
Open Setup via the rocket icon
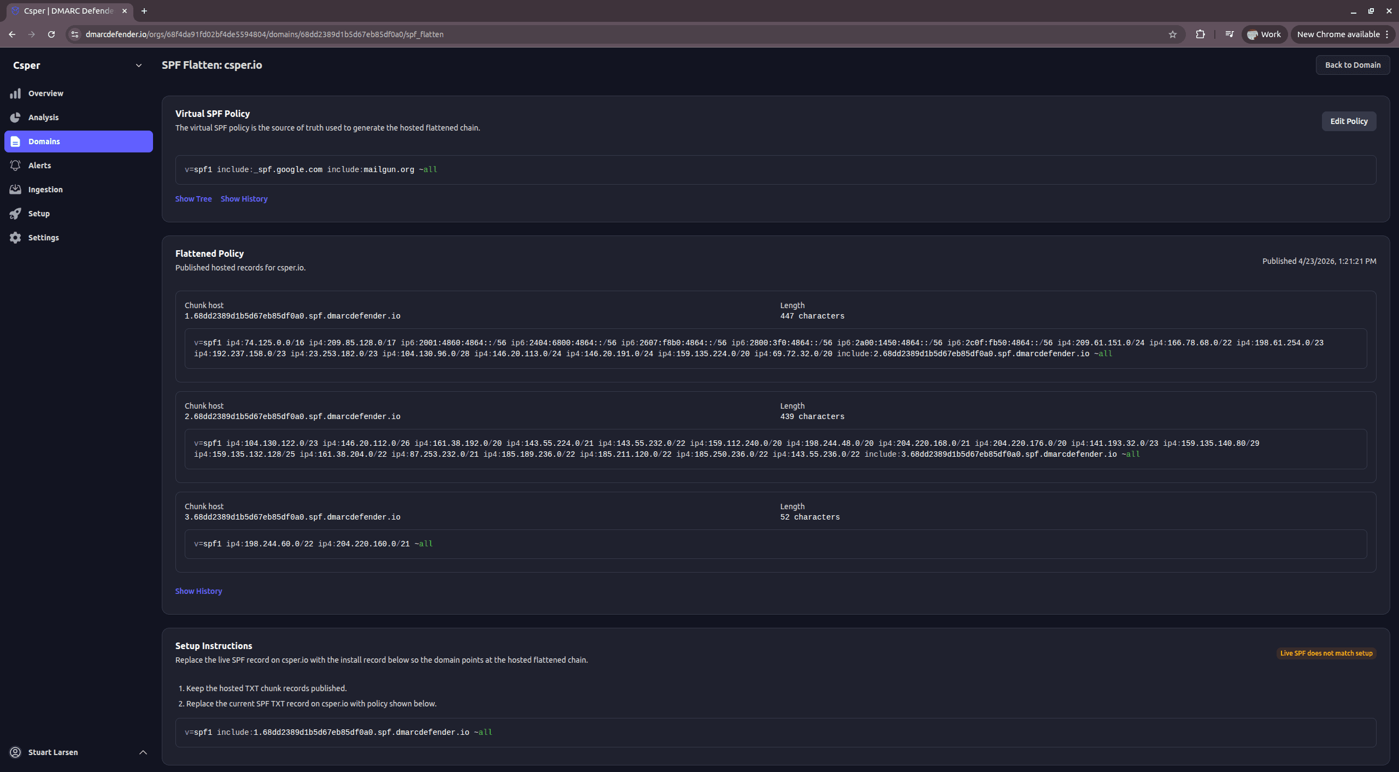[x=16, y=213]
